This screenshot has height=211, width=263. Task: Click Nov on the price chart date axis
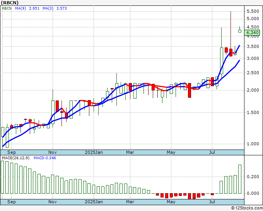point(53,152)
